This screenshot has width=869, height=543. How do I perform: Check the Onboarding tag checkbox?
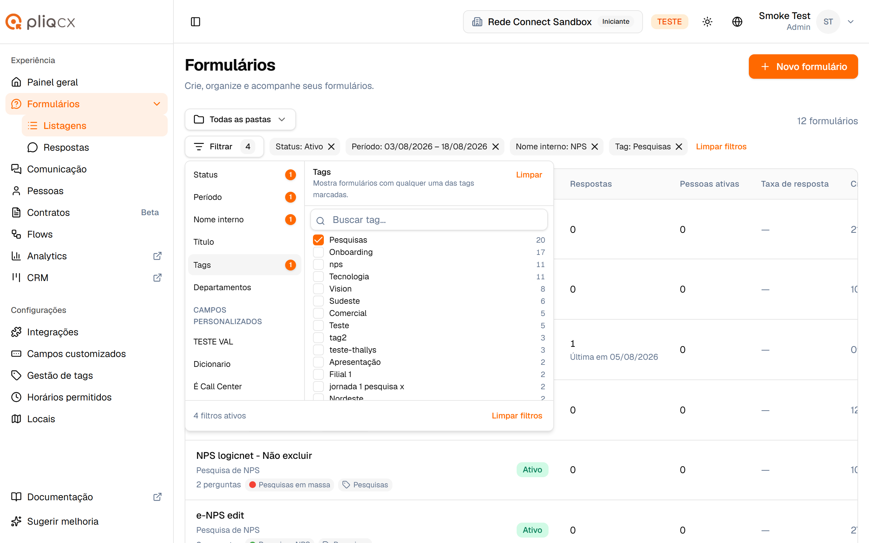click(318, 252)
